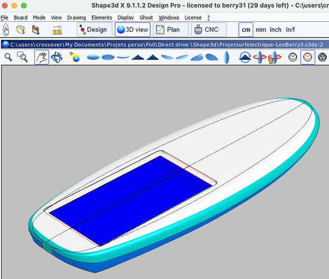The height and width of the screenshot is (279, 329).
Task: Choose the wide angled oval view preset
Action: click(x=212, y=57)
